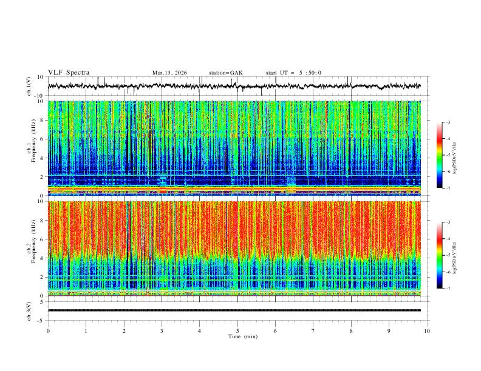Click the ch.2 color bar 'log(PSD)' label

(x=454, y=258)
